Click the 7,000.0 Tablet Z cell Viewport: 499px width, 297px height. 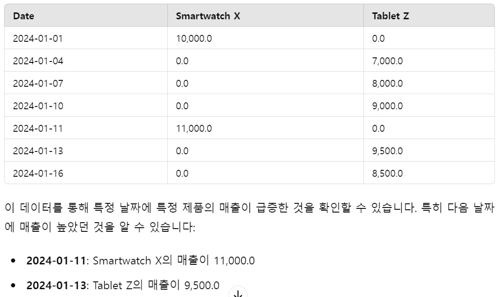[387, 61]
